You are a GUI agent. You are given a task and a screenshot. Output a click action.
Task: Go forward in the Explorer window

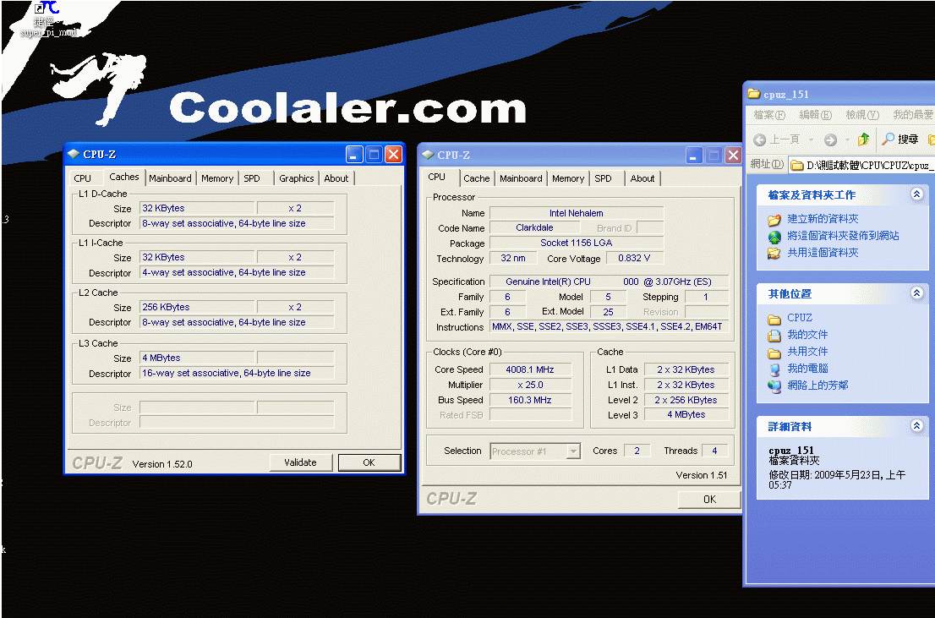[x=830, y=139]
